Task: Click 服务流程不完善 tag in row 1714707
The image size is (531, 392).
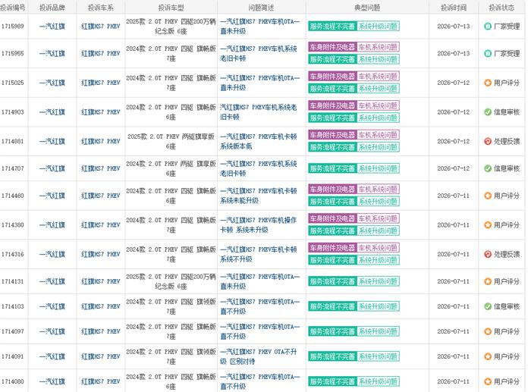Action: pyautogui.click(x=332, y=168)
